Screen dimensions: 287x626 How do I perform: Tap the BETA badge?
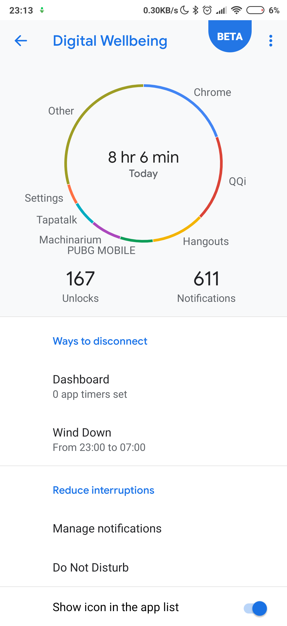(x=230, y=36)
